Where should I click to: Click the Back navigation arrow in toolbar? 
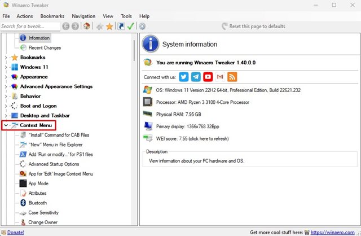tap(66, 27)
